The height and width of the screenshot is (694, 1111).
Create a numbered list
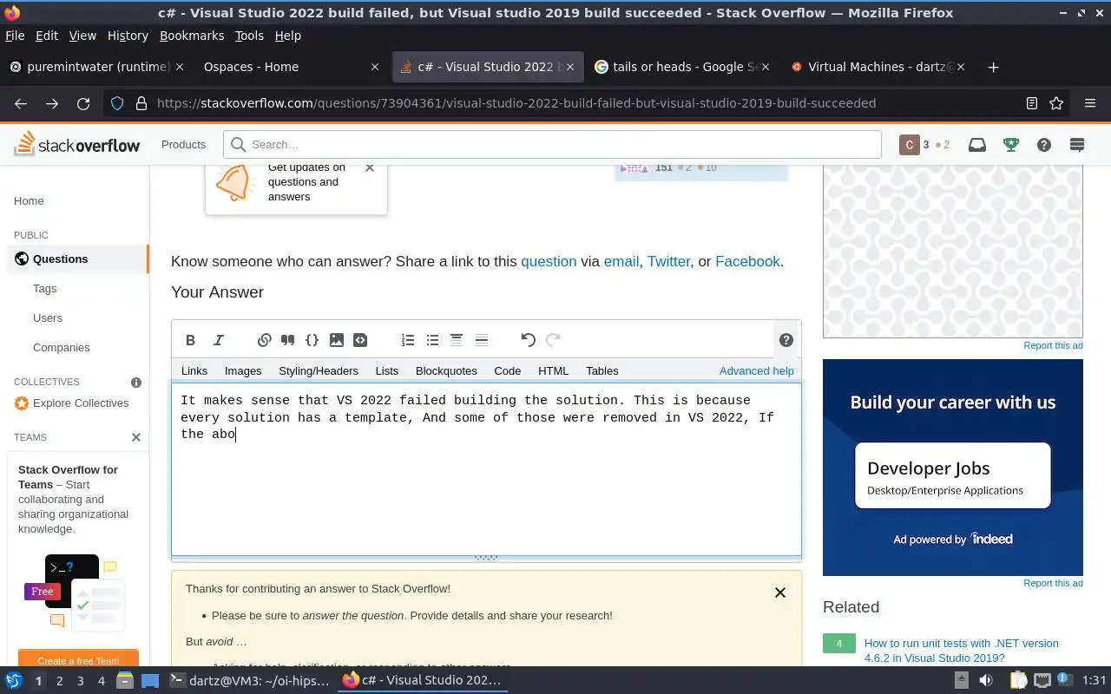click(408, 340)
